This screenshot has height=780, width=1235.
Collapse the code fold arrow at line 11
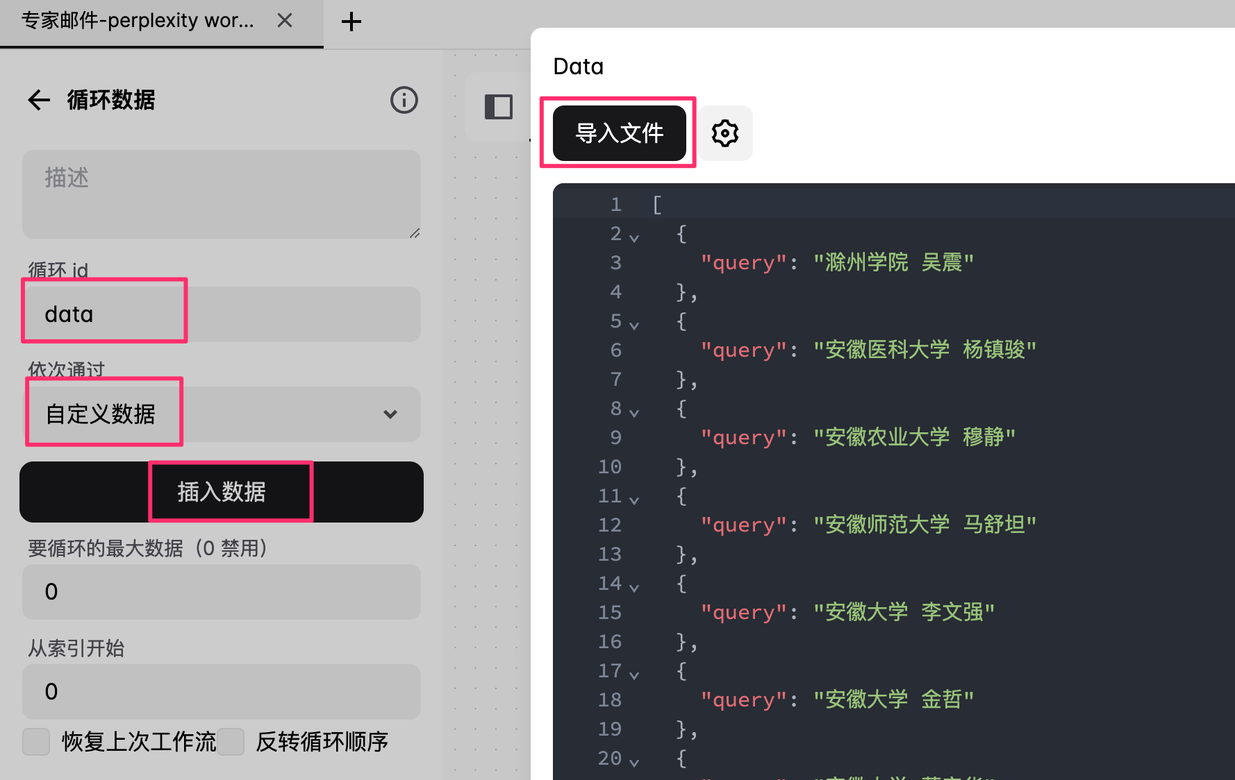(634, 500)
